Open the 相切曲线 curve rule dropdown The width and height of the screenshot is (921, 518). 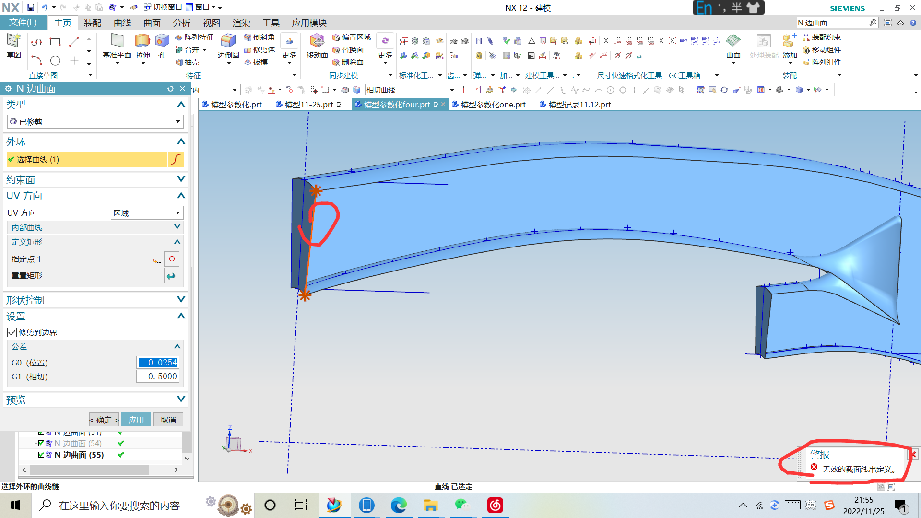(411, 90)
